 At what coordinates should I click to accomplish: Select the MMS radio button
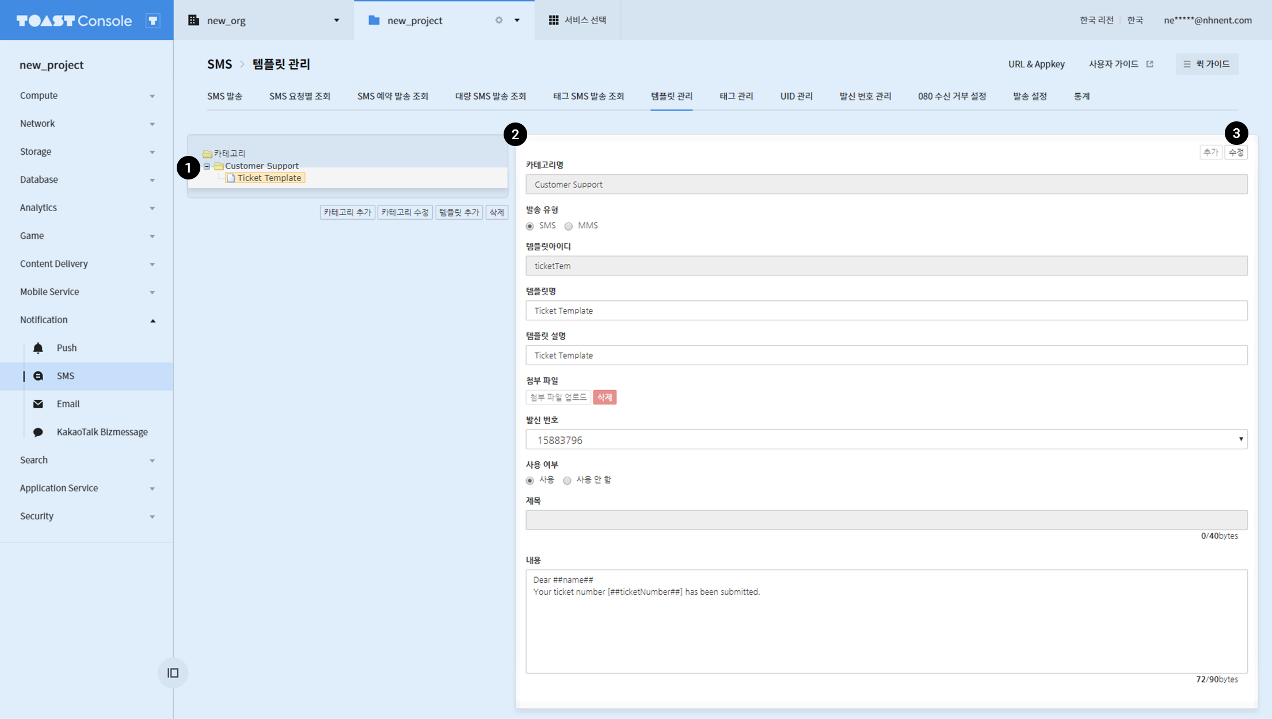[569, 226]
